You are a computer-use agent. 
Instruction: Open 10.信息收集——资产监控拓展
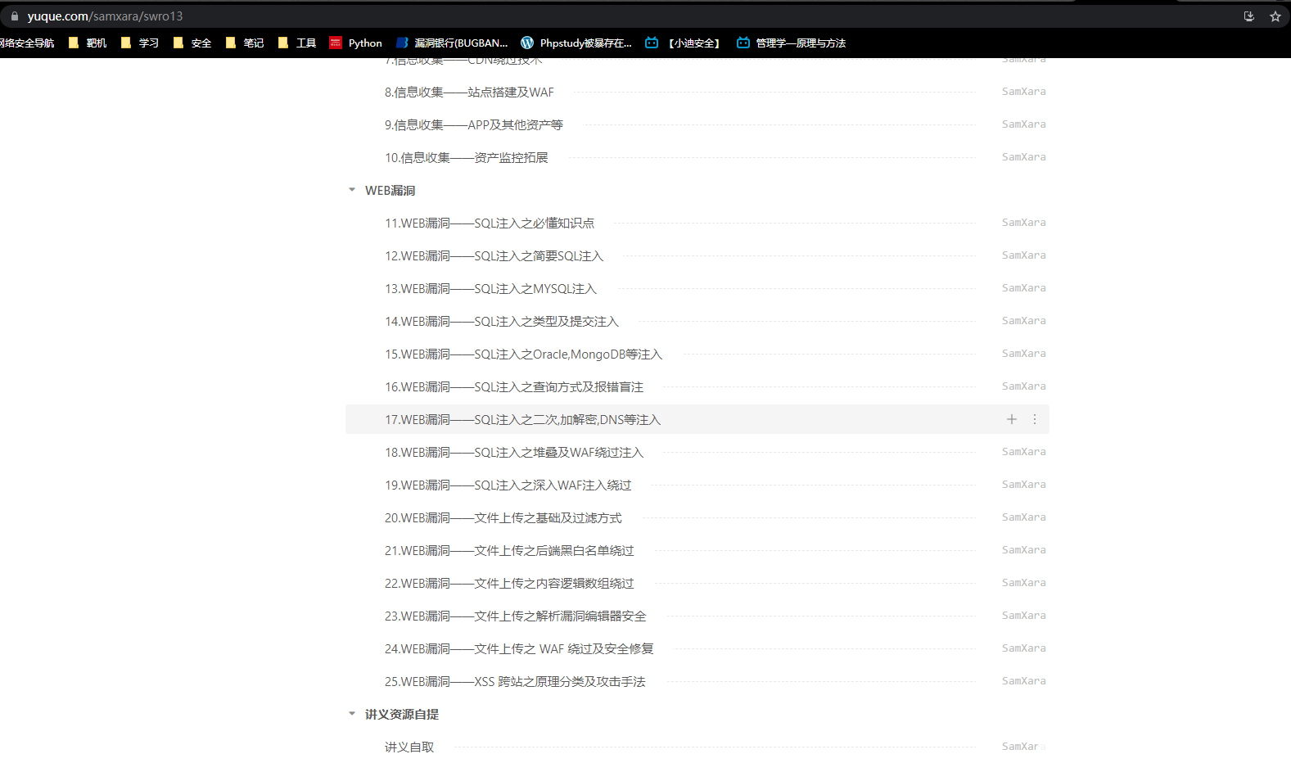(x=467, y=158)
